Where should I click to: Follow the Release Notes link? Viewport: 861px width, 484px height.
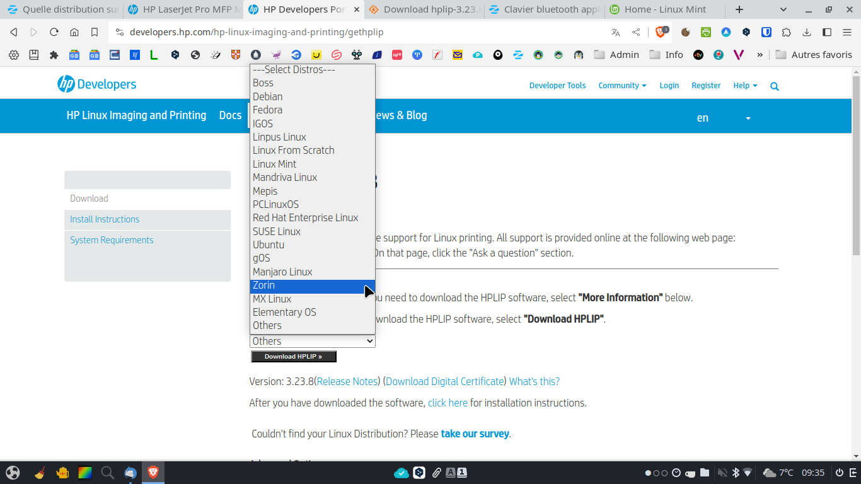tap(347, 381)
